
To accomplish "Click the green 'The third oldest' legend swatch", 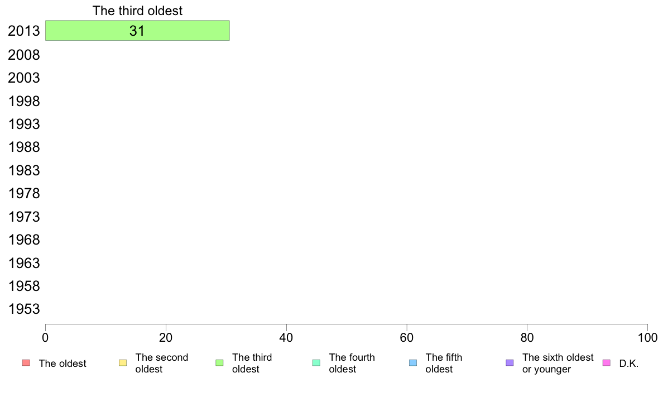I will click(x=219, y=363).
